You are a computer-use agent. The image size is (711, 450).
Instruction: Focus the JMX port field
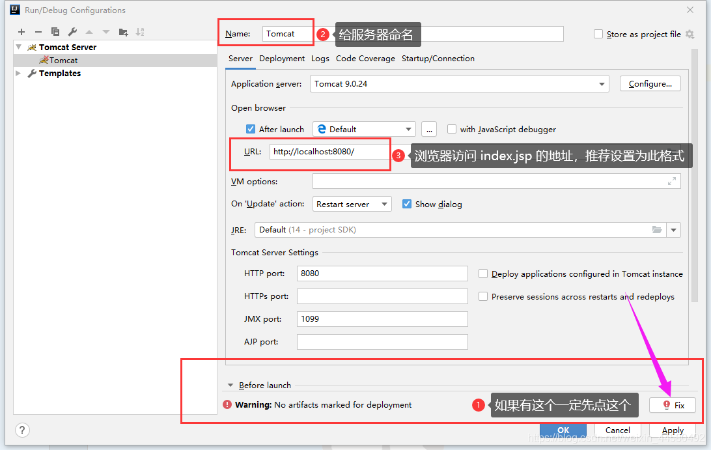point(382,319)
